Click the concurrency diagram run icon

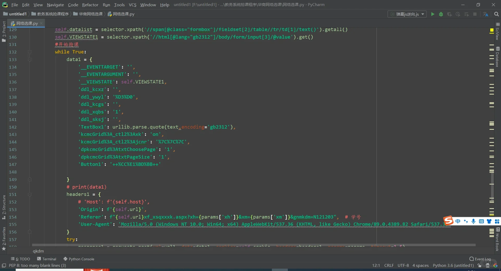pyautogui.click(x=467, y=14)
